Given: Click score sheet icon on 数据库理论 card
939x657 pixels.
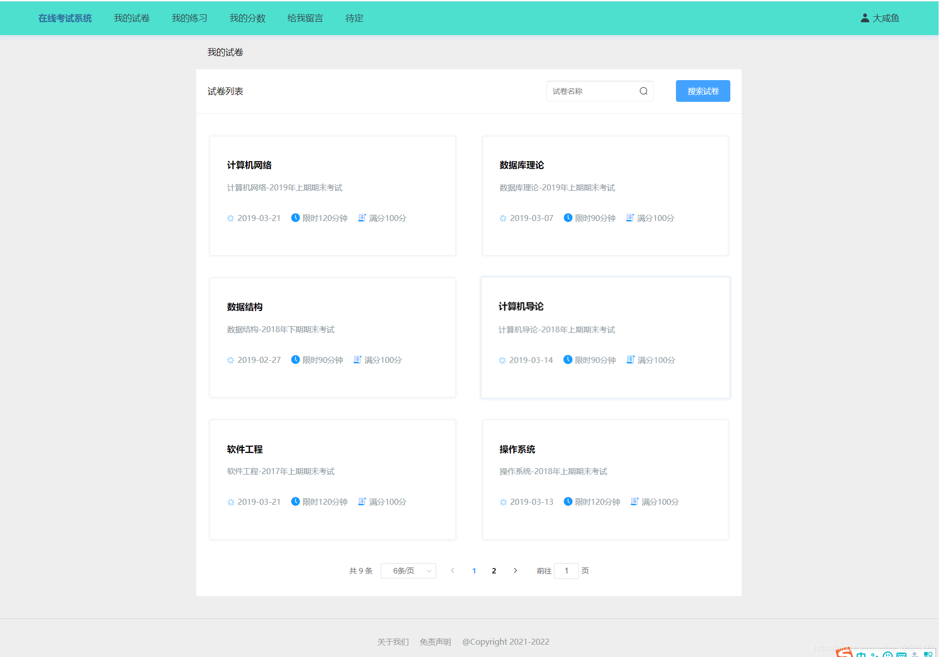Looking at the screenshot, I should click(x=630, y=218).
